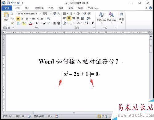The height and width of the screenshot is (120, 154).
Task: Open the font size dropdown arrow
Action: click(51, 14)
